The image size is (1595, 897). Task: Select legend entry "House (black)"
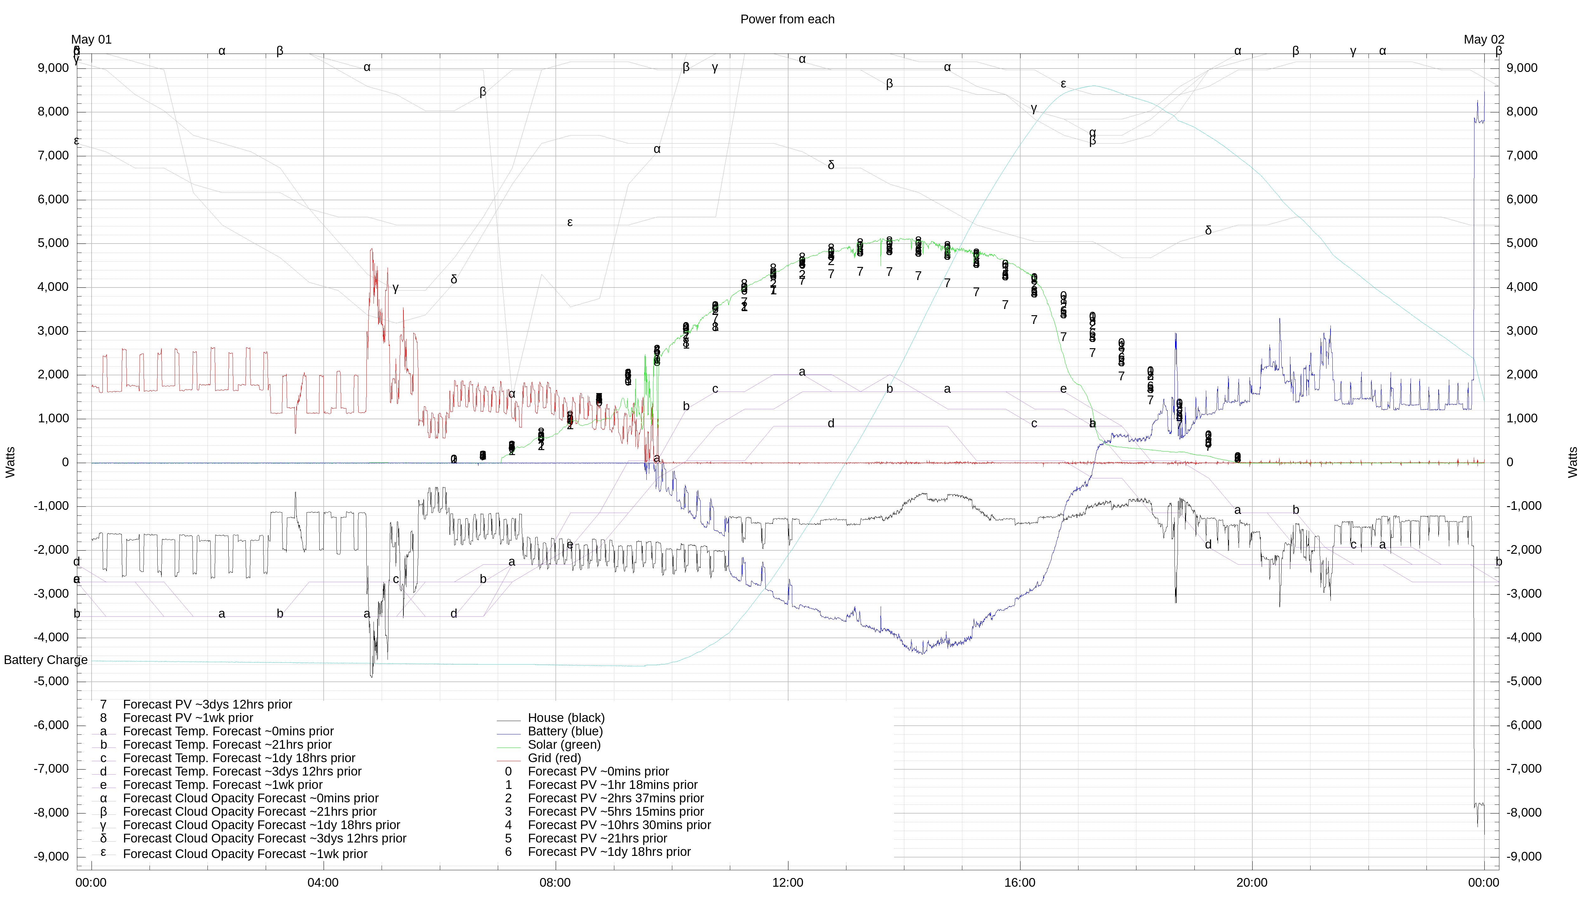[x=566, y=718]
